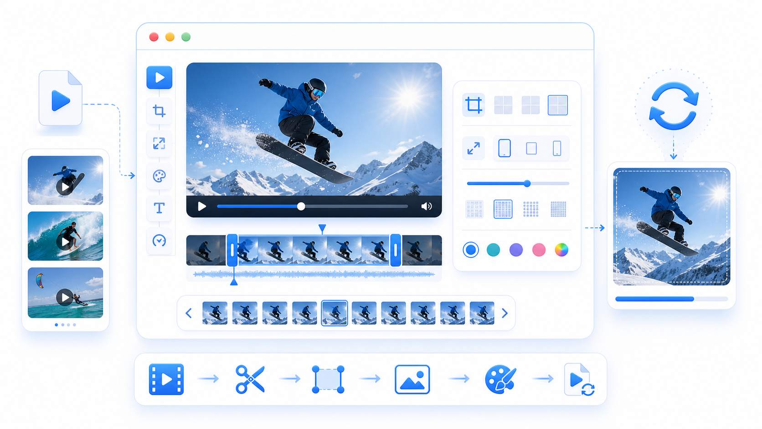Select the outlined grid pattern option
The height and width of the screenshot is (429, 762).
[x=503, y=209]
